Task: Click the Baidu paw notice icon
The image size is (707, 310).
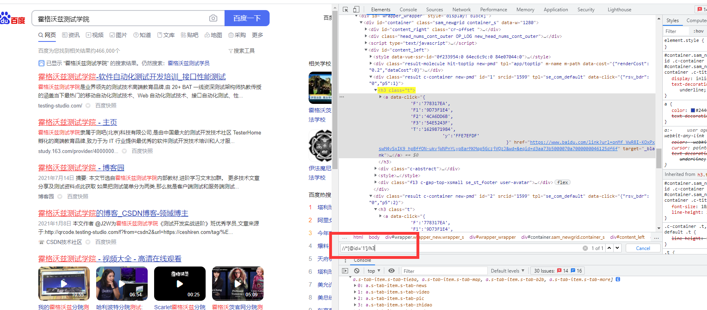Action: point(41,63)
